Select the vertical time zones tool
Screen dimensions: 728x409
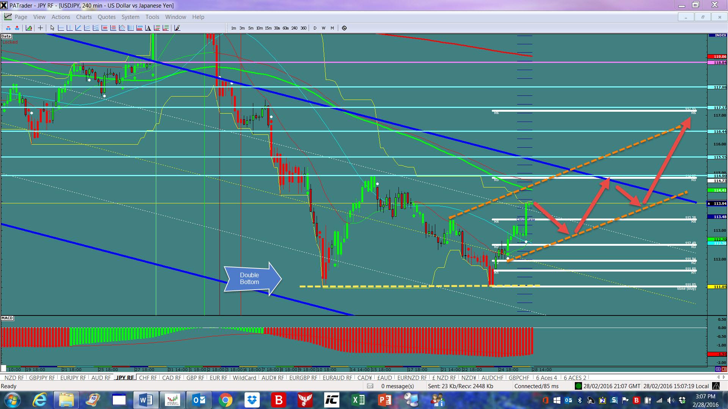click(x=131, y=28)
